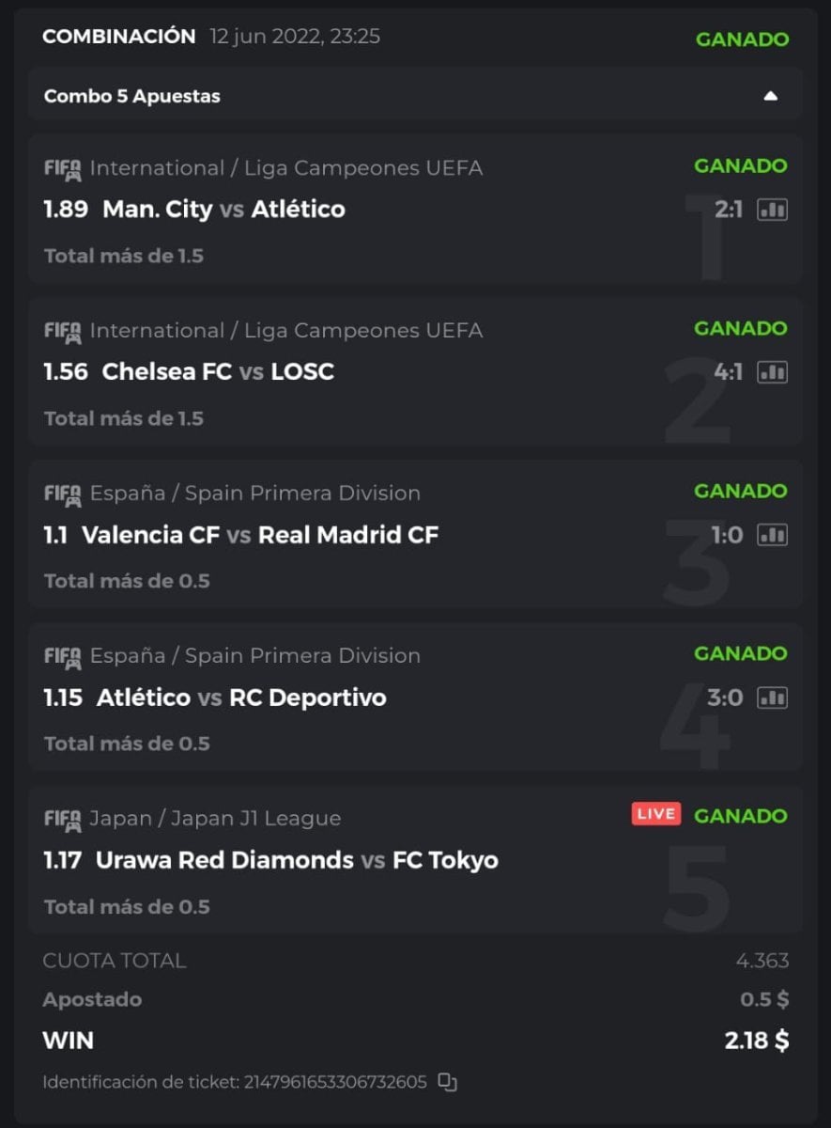The height and width of the screenshot is (1128, 831).
Task: Click the Combo 5 Apuestas header
Action: tap(132, 96)
